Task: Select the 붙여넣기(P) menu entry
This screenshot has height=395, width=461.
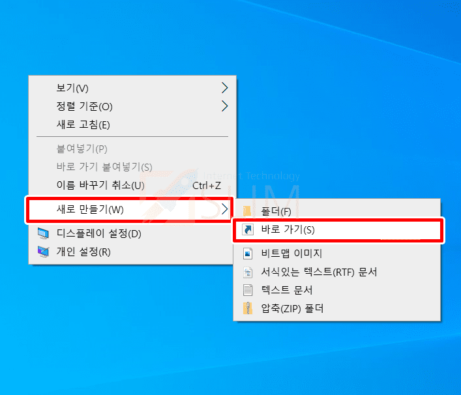Action: pyautogui.click(x=132, y=149)
